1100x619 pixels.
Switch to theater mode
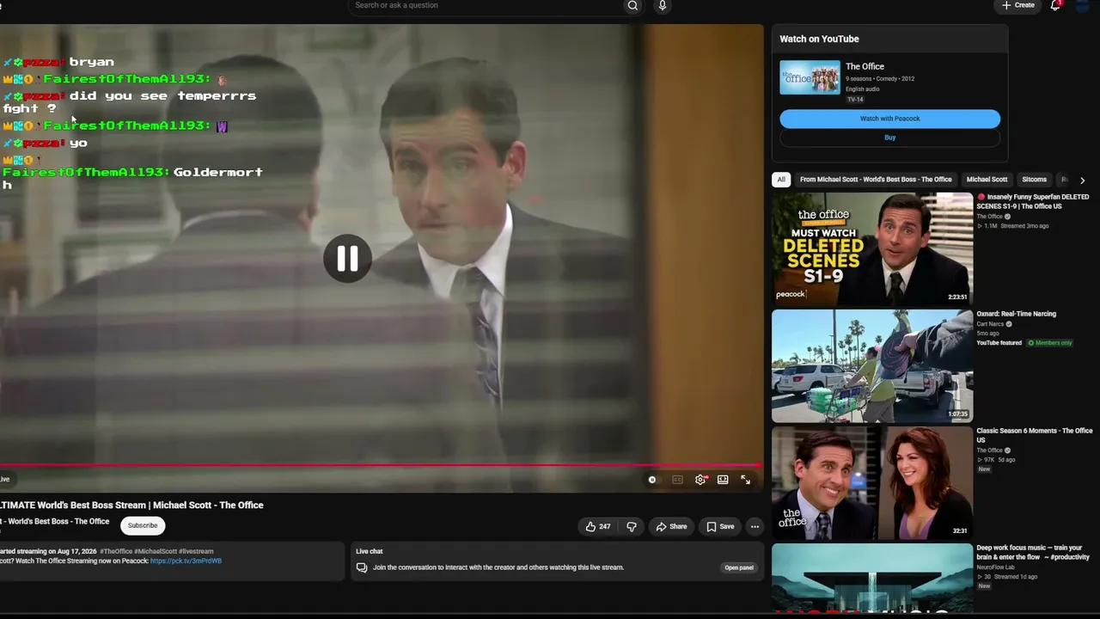pyautogui.click(x=723, y=480)
